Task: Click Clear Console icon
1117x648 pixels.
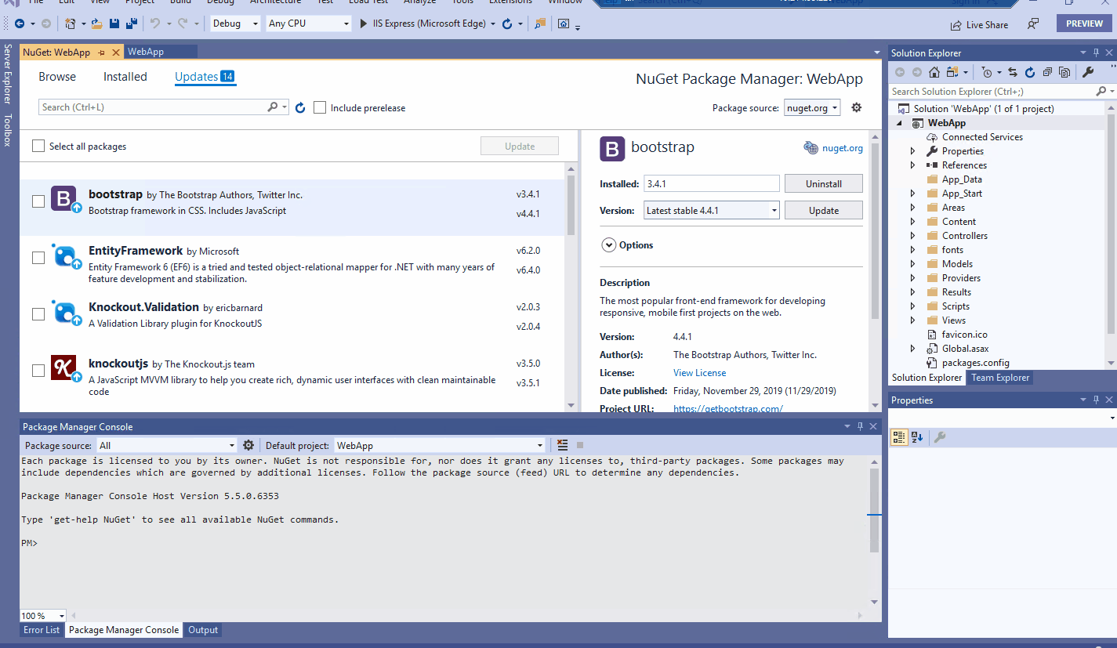Action: pos(562,445)
